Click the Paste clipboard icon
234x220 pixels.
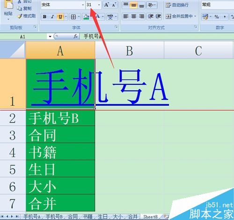tap(8, 4)
